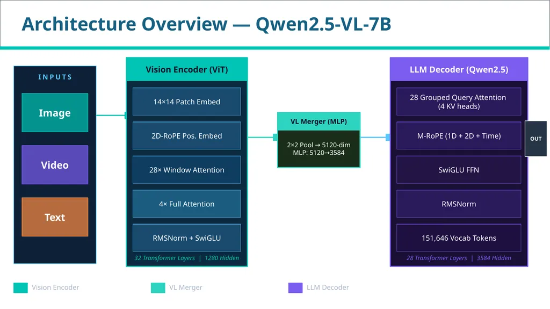Screen dimensions: 550x309
Task: Click the Vision Encoder legend color swatch
Action: coord(20,288)
